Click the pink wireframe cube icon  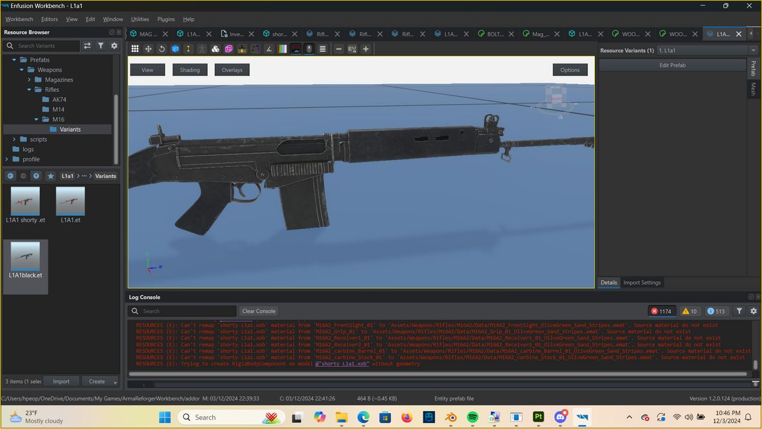pyautogui.click(x=229, y=49)
